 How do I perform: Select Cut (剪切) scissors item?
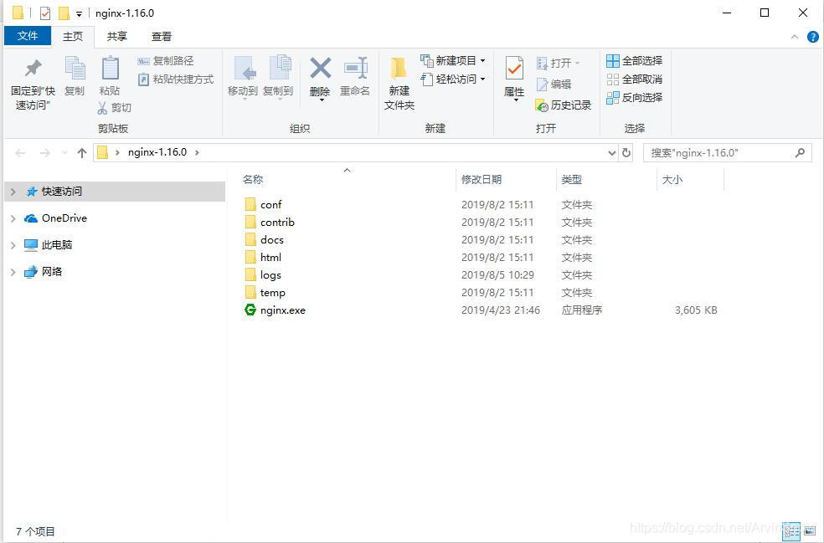coord(115,108)
